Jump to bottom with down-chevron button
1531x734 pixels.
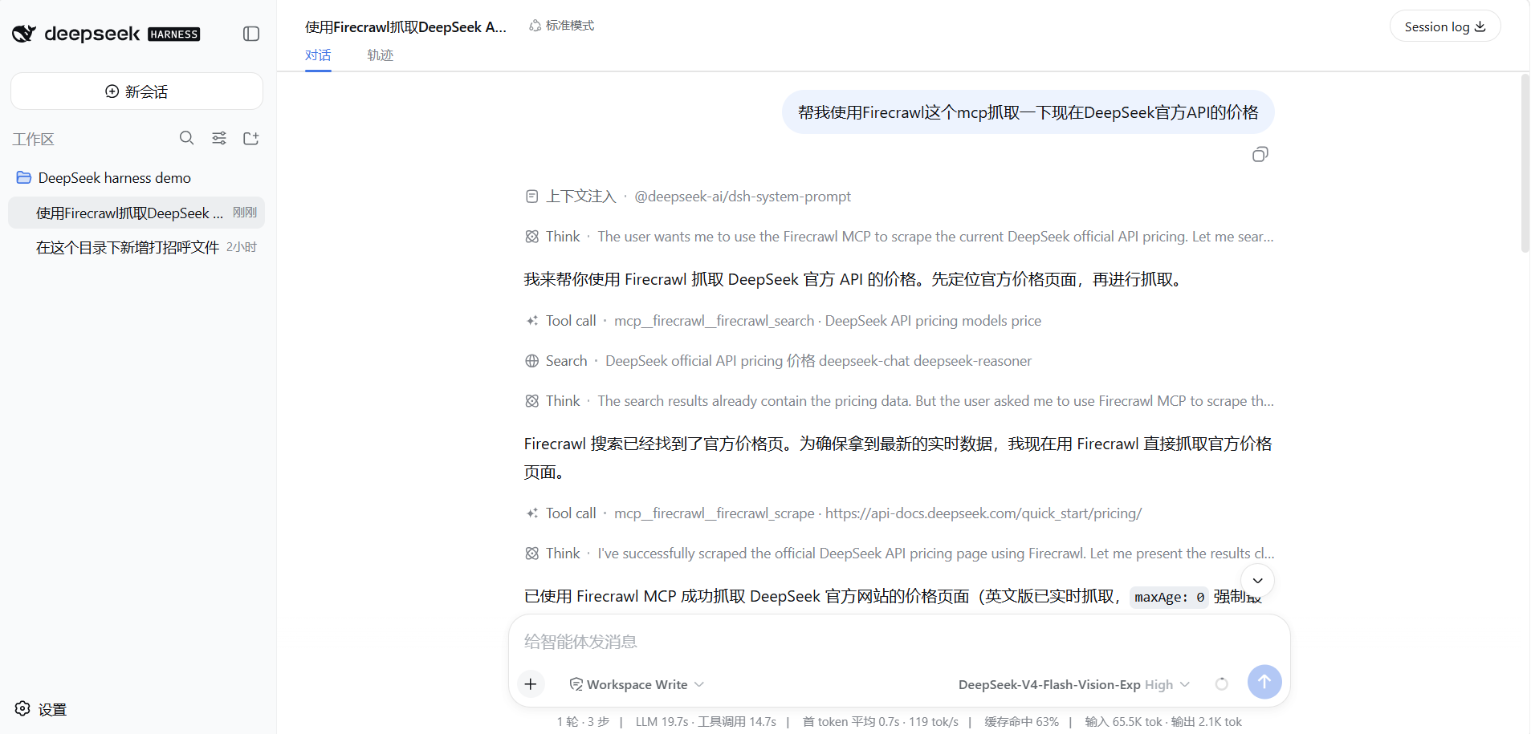[x=1257, y=581]
